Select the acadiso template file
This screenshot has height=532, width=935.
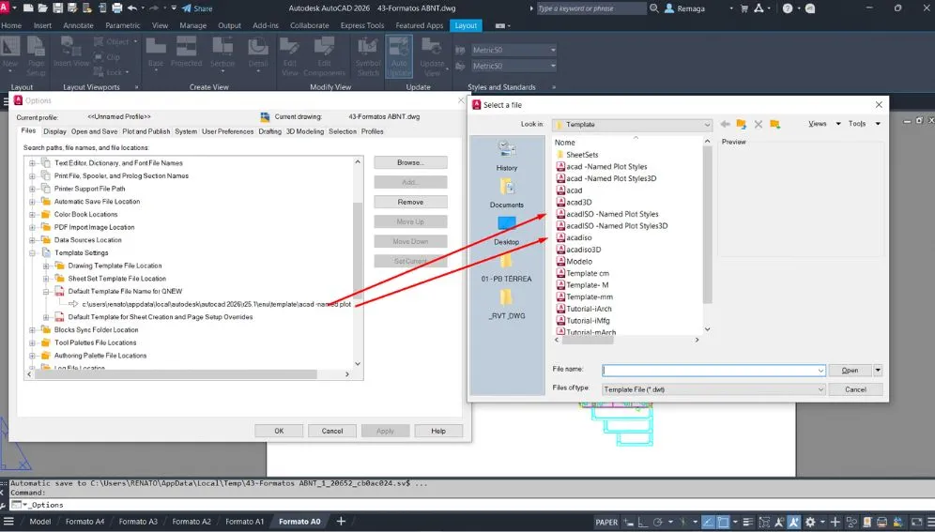click(578, 237)
